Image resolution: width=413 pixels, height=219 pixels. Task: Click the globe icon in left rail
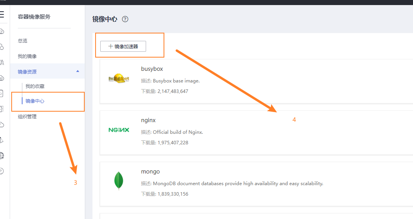[2, 156]
